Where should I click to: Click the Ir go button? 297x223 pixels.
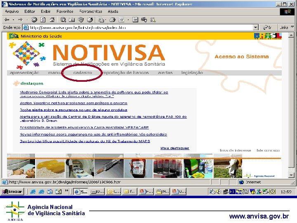(x=267, y=28)
